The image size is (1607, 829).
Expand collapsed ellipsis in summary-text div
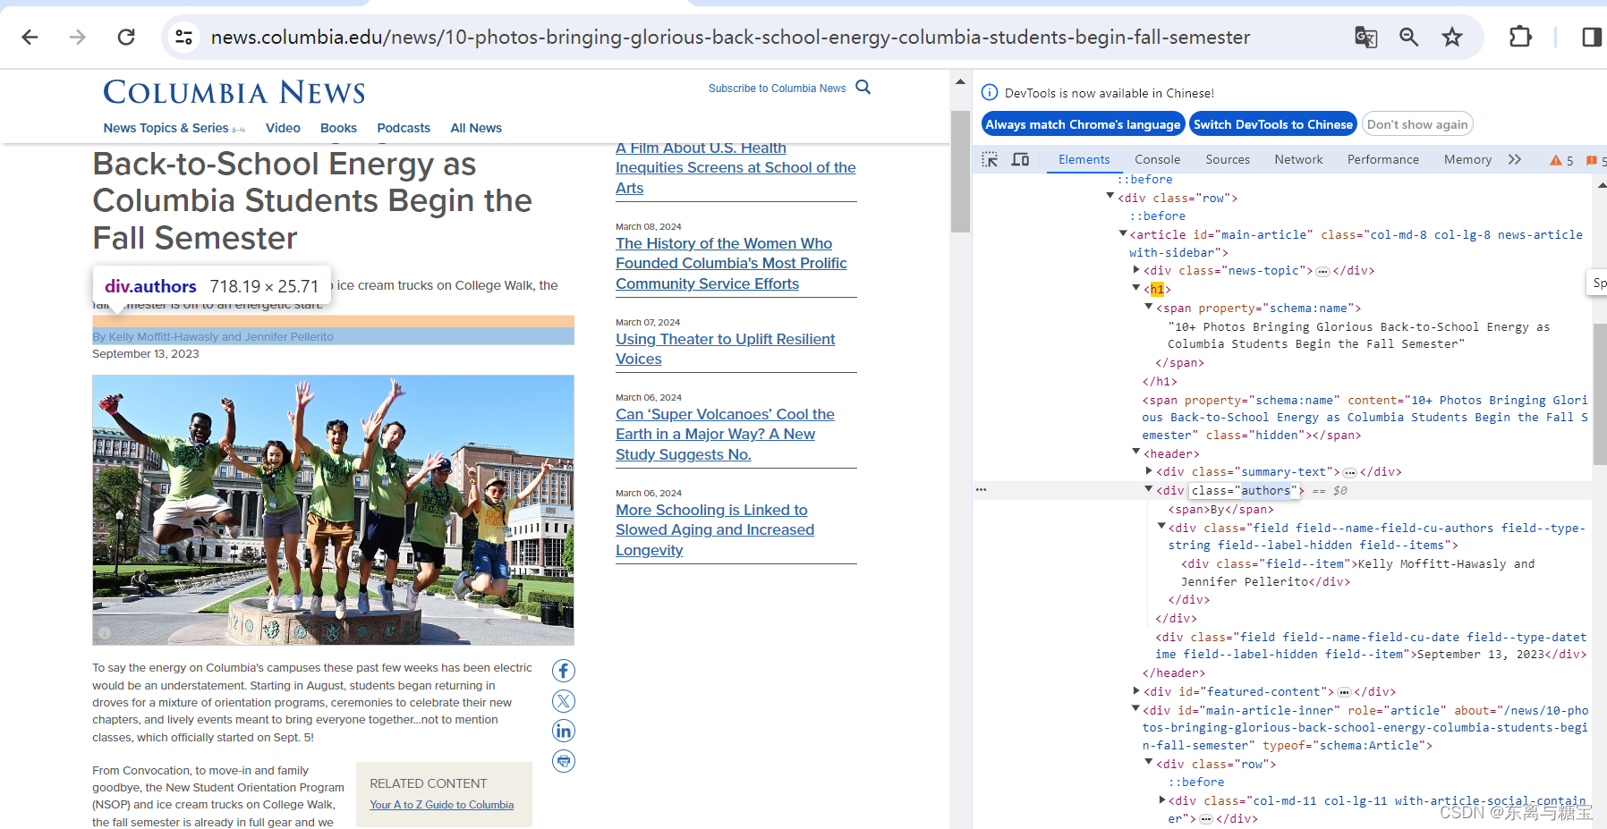tap(1349, 472)
